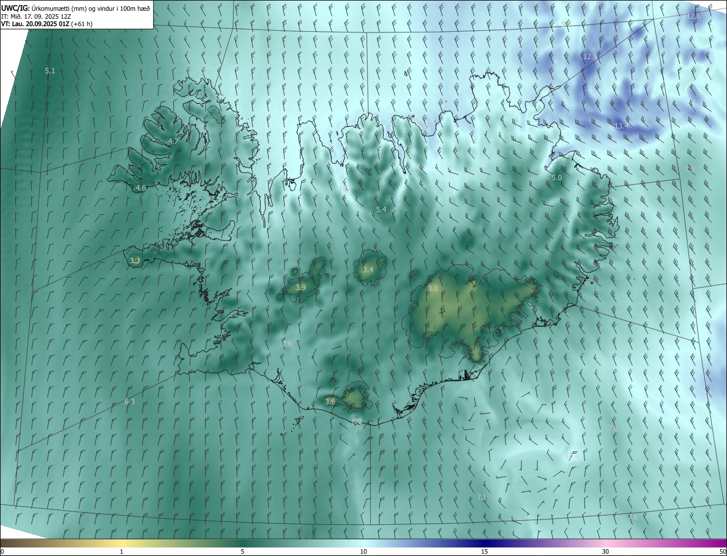Select the 13.4 value label
Image resolution: width=727 pixels, height=556 pixels.
tap(622, 126)
